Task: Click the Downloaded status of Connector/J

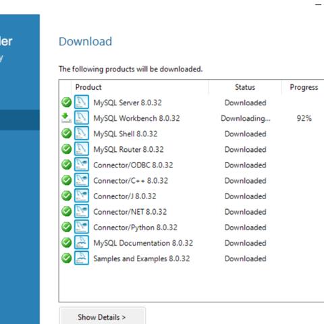Action: pyautogui.click(x=246, y=196)
